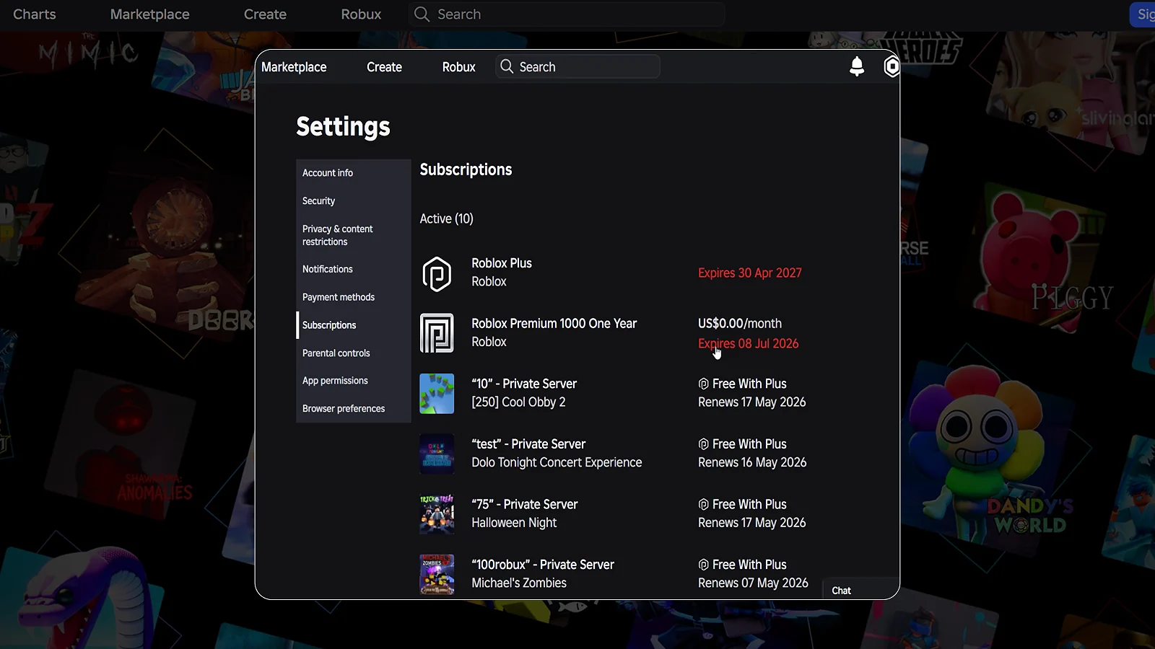Open Dolo Tonight Concert Experience thumbnail
The height and width of the screenshot is (649, 1155).
tap(437, 454)
